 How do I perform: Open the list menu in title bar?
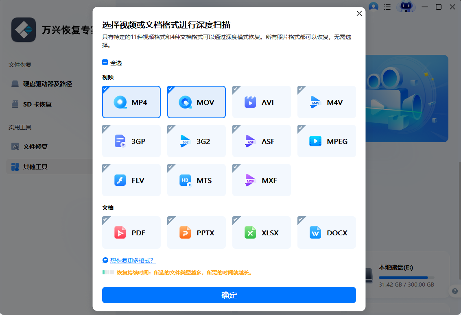387,7
